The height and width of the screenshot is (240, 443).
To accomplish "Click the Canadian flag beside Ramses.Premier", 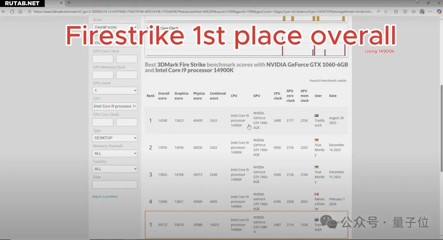I will 316,194.
